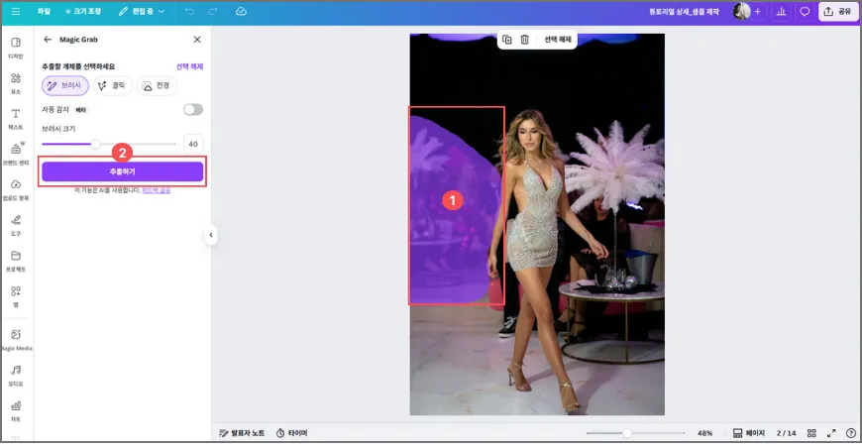Click the duplicate icon in floating toolbar
Screen dimensions: 862x447
pyautogui.click(x=507, y=40)
